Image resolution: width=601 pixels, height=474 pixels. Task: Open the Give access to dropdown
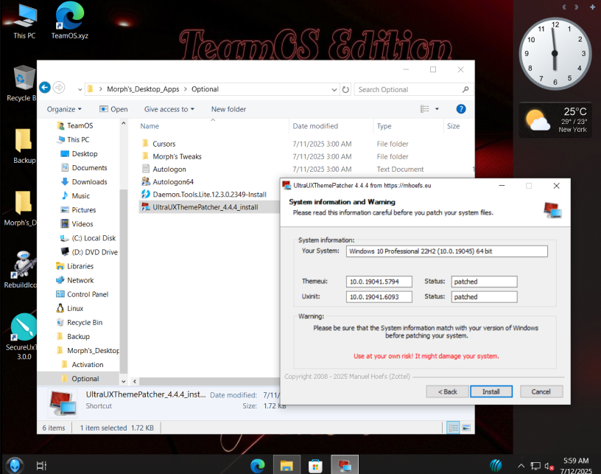coord(169,109)
